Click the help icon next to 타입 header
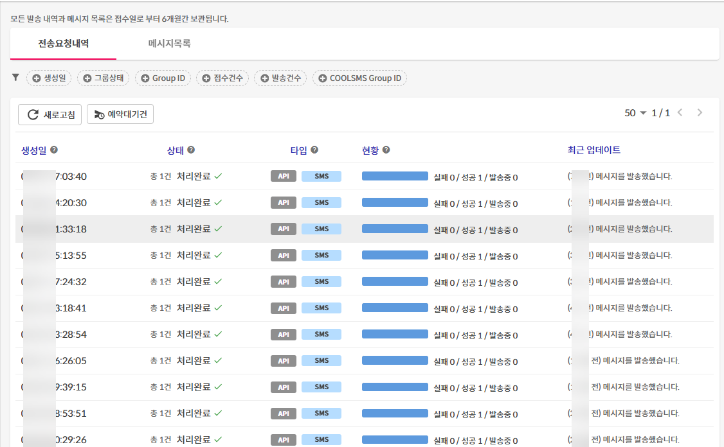Image resolution: width=724 pixels, height=447 pixels. [x=314, y=149]
